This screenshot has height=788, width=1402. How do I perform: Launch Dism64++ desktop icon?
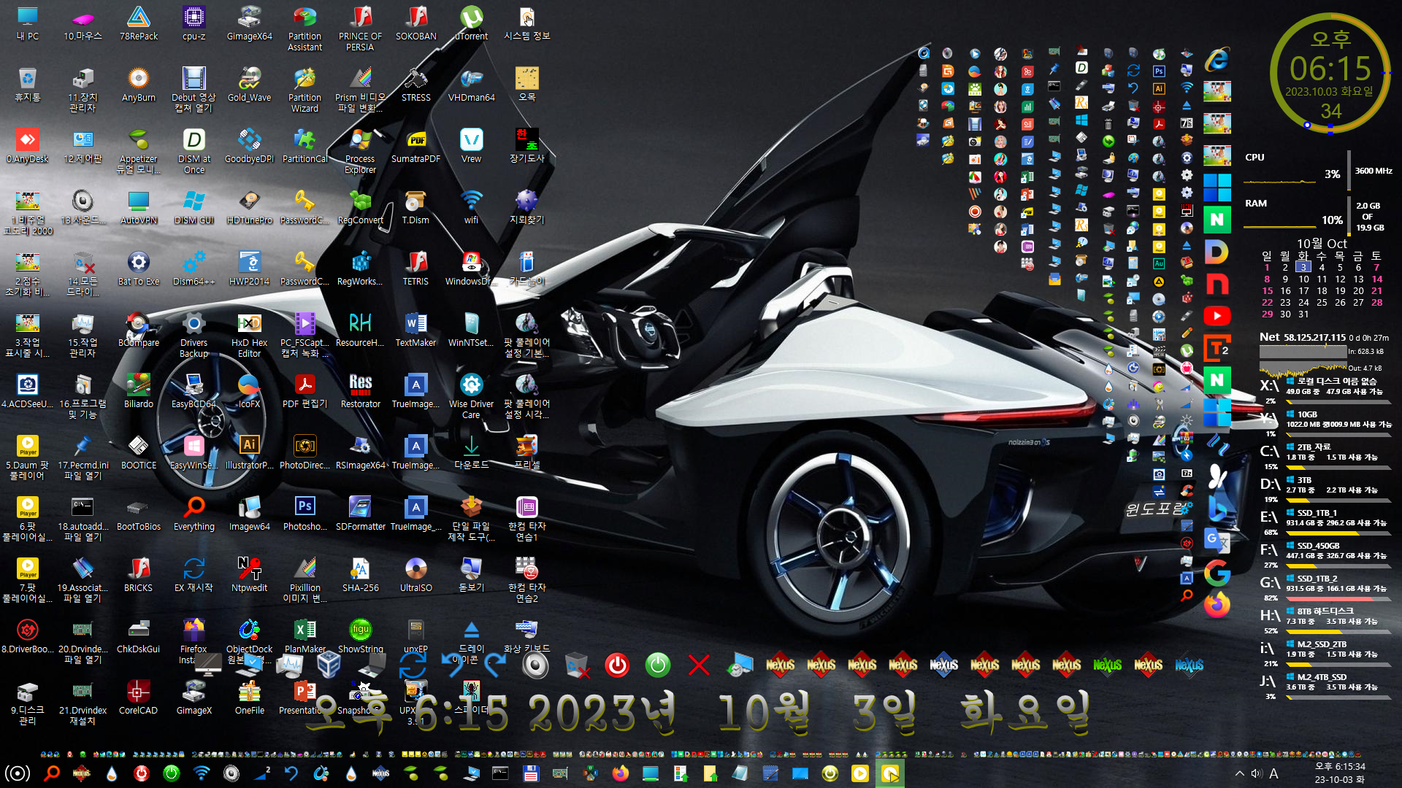(x=194, y=269)
